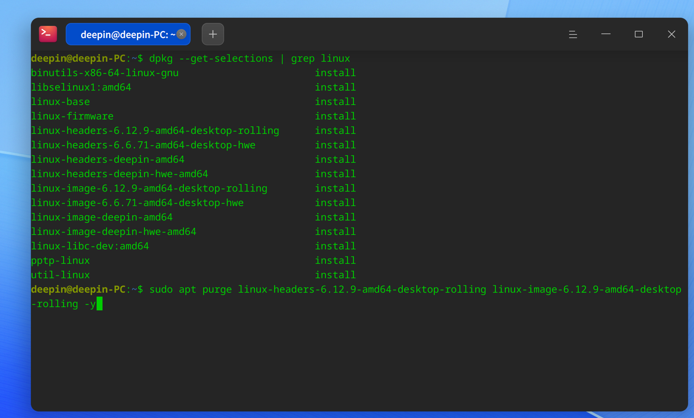The width and height of the screenshot is (694, 418).
Task: Click install status beside libselinux1:amd64
Action: (x=335, y=87)
